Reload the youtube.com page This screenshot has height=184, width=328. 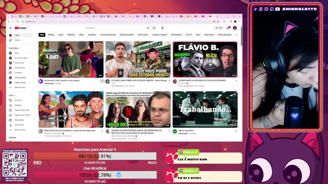point(17,21)
